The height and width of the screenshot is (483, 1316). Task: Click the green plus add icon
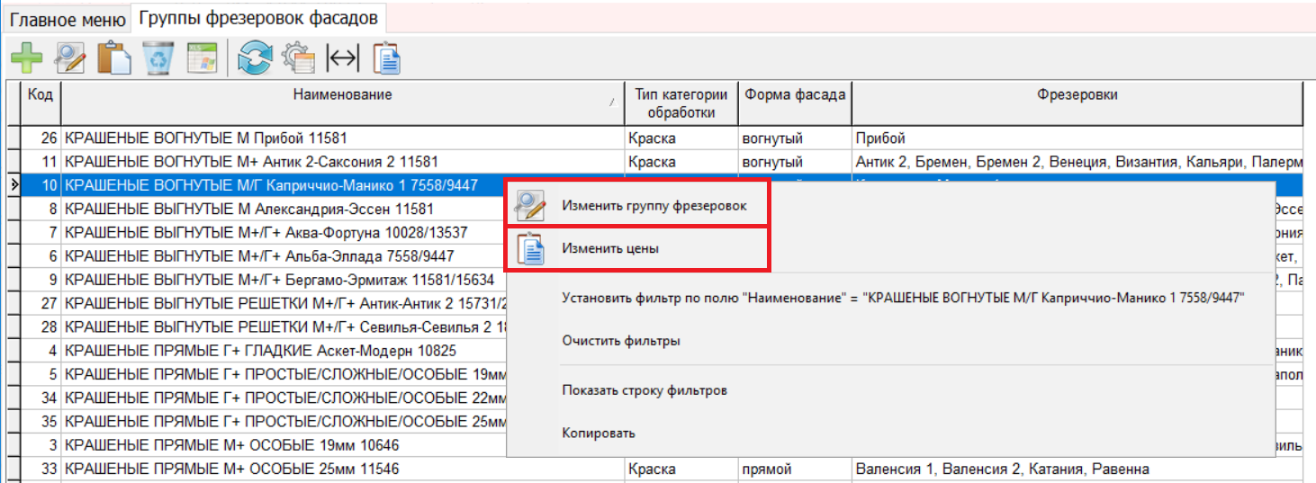pos(26,58)
